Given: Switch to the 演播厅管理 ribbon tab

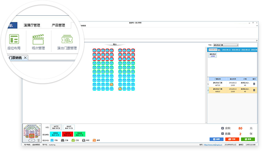Looking at the screenshot, I should (x=32, y=25).
